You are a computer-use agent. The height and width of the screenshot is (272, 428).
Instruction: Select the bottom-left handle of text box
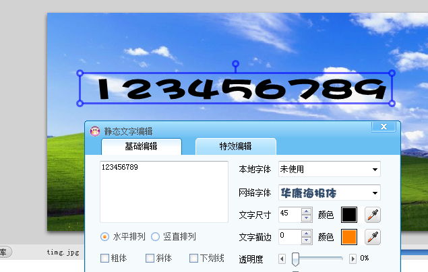click(80, 103)
